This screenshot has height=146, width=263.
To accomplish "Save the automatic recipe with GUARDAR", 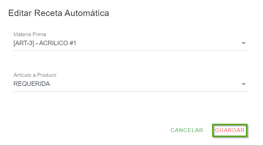I will [230, 130].
